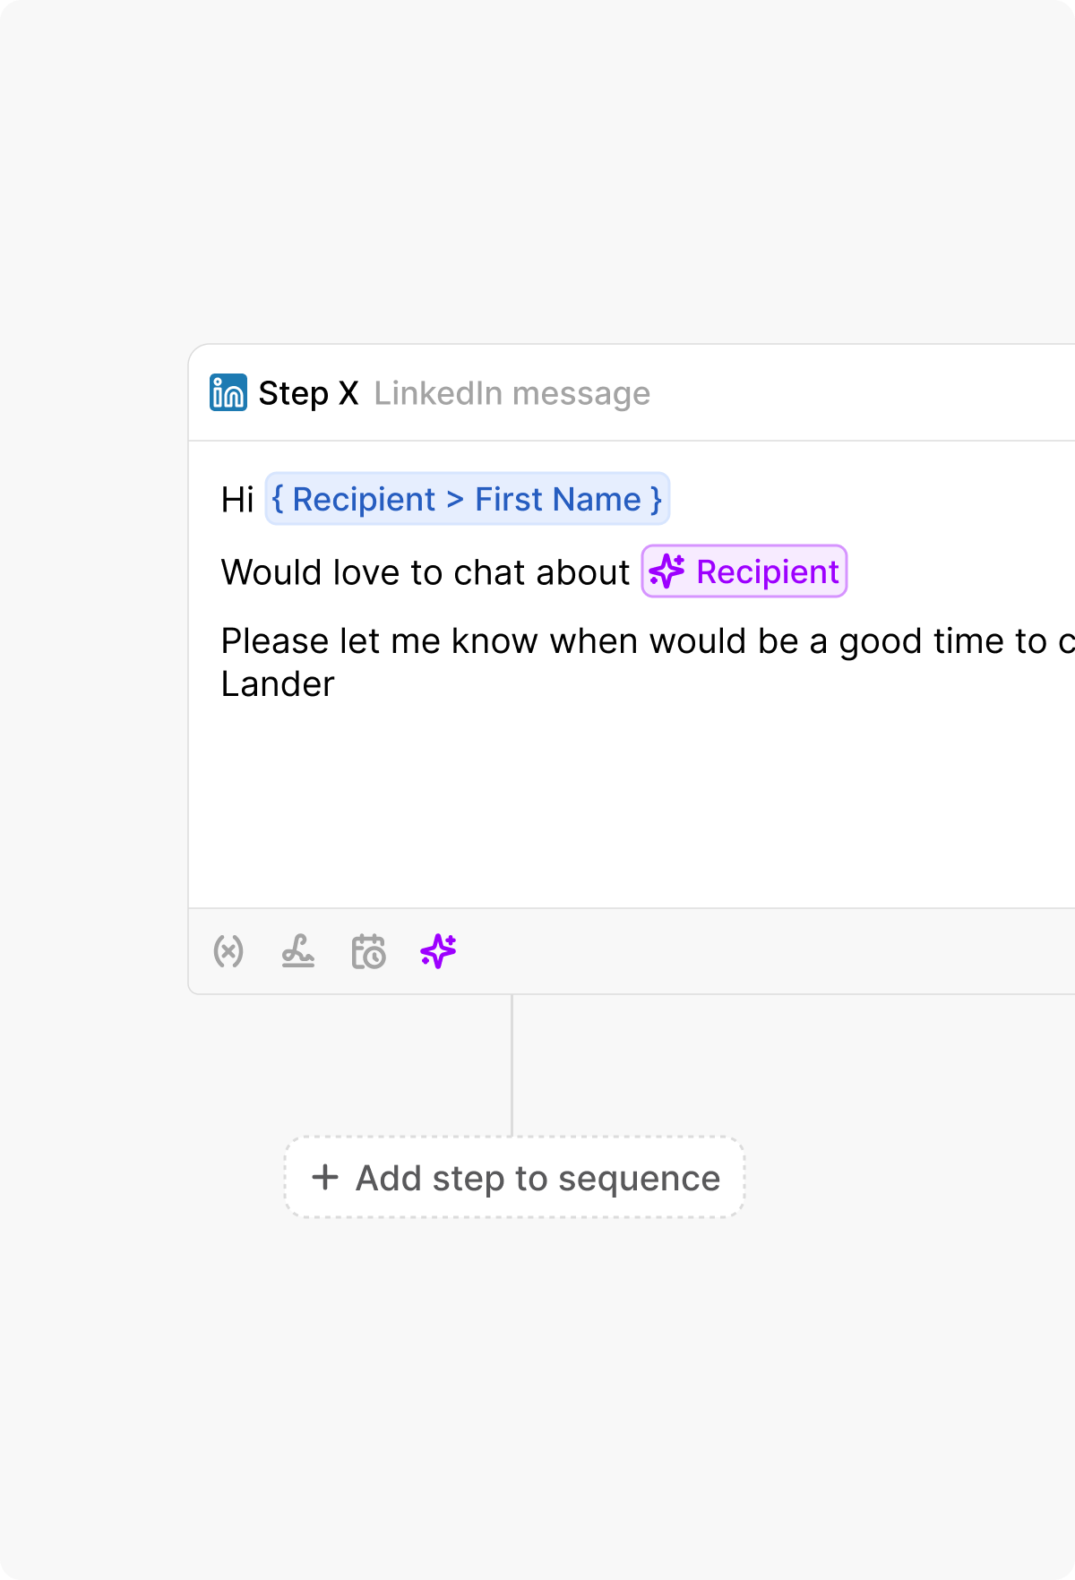Click the plus icon on Add step
The width and height of the screenshot is (1075, 1580).
(325, 1178)
